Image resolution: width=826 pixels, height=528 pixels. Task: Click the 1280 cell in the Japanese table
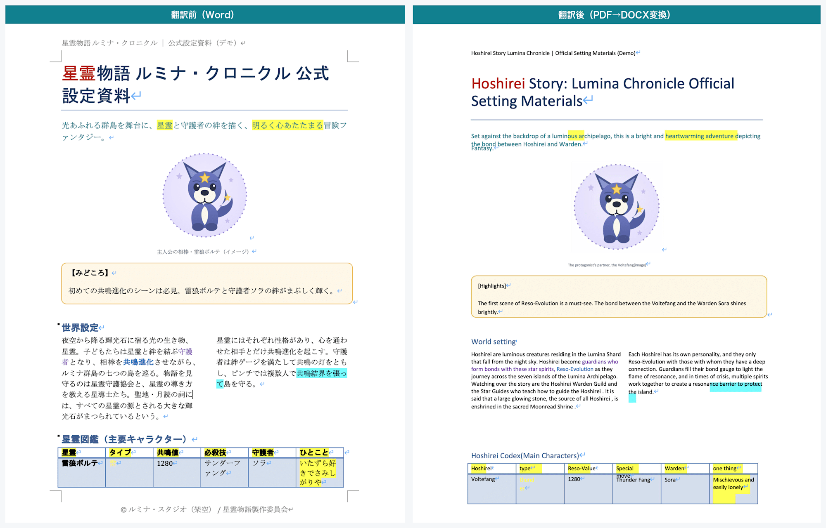point(177,472)
